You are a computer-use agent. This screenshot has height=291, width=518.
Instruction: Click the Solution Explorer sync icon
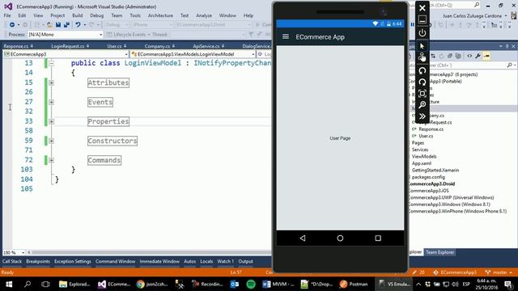coord(433,56)
